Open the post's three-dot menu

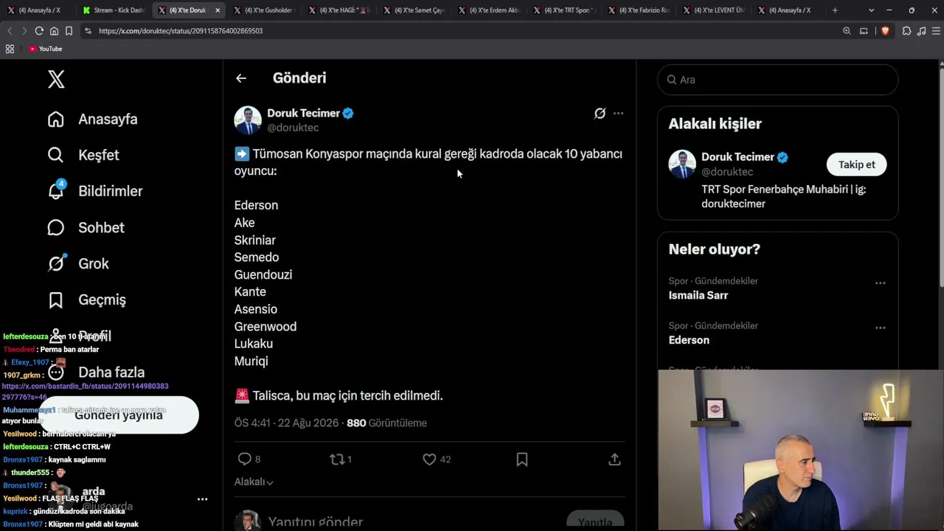[x=618, y=114]
